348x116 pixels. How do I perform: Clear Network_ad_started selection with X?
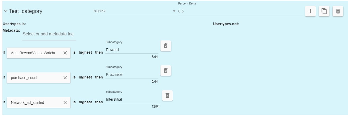point(65,103)
